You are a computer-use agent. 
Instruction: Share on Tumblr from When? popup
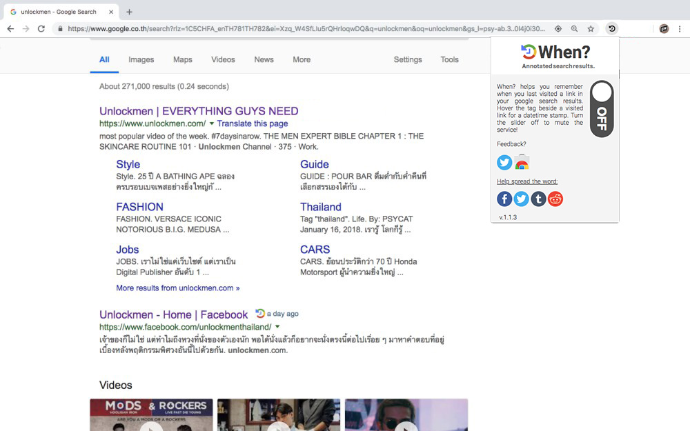coord(538,199)
